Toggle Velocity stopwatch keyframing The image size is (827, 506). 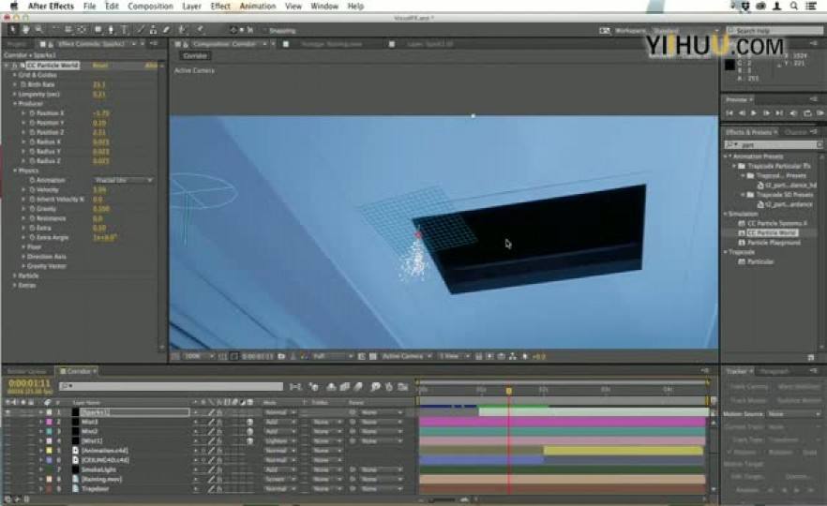pos(32,189)
